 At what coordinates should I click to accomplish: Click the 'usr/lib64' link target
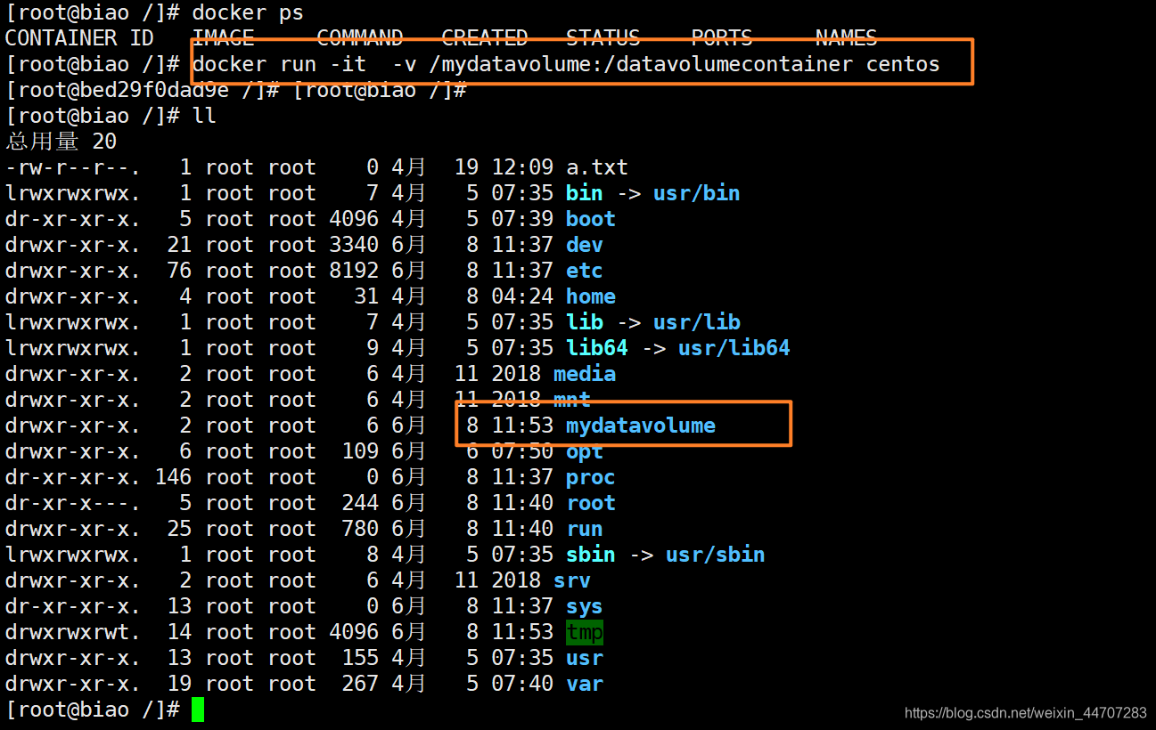point(734,348)
